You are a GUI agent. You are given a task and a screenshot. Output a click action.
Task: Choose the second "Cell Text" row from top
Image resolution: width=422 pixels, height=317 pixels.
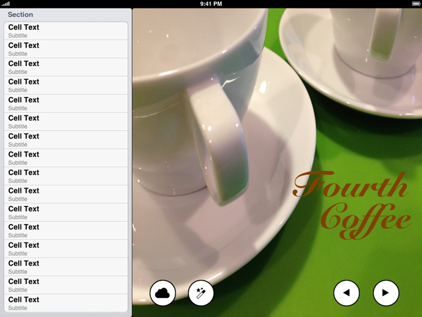pos(66,49)
